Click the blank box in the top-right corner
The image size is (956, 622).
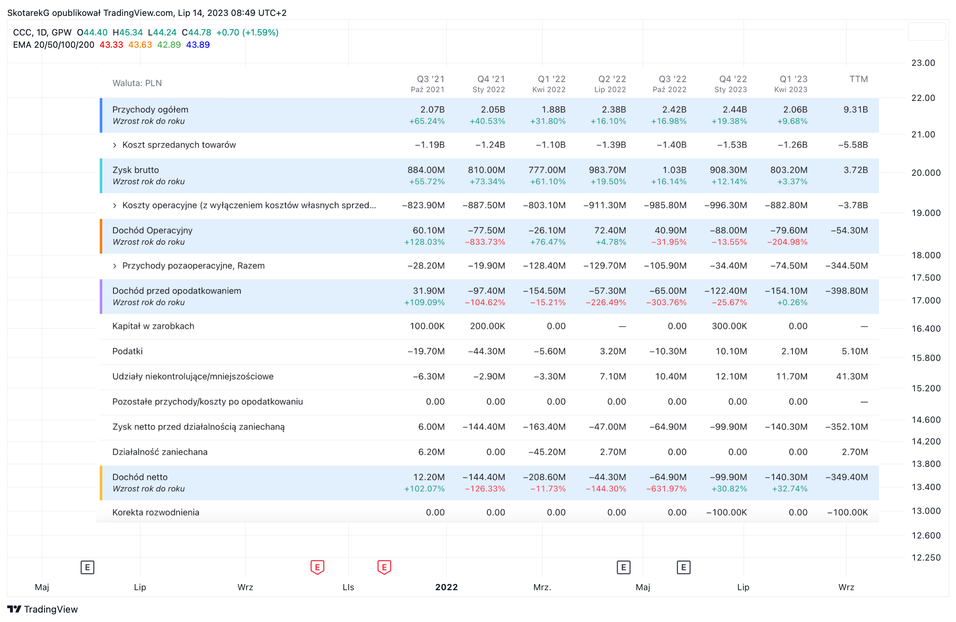pos(927,32)
